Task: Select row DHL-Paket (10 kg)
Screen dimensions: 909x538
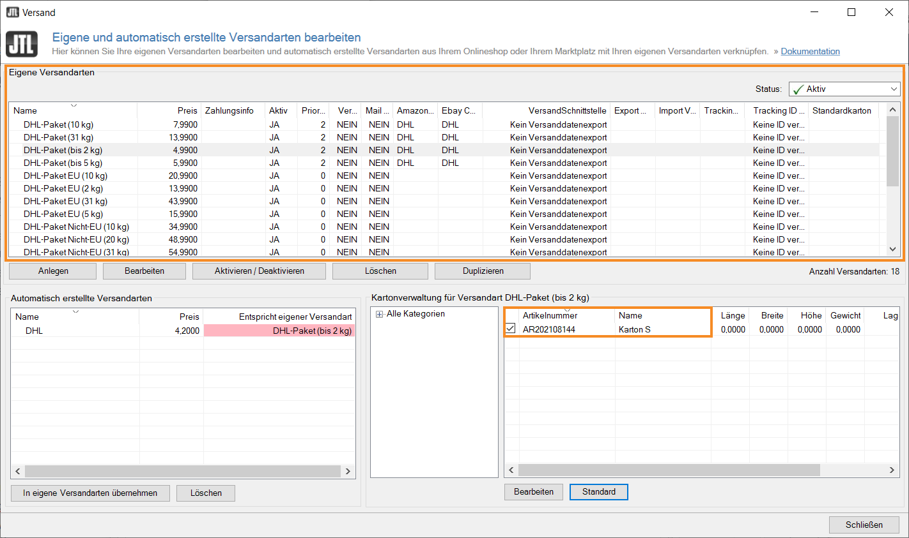Action: [444, 124]
